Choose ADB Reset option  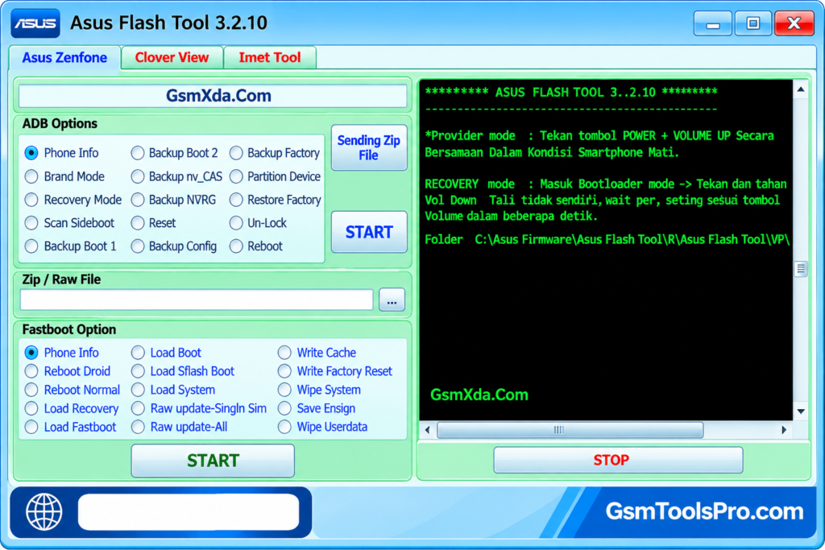tap(138, 223)
